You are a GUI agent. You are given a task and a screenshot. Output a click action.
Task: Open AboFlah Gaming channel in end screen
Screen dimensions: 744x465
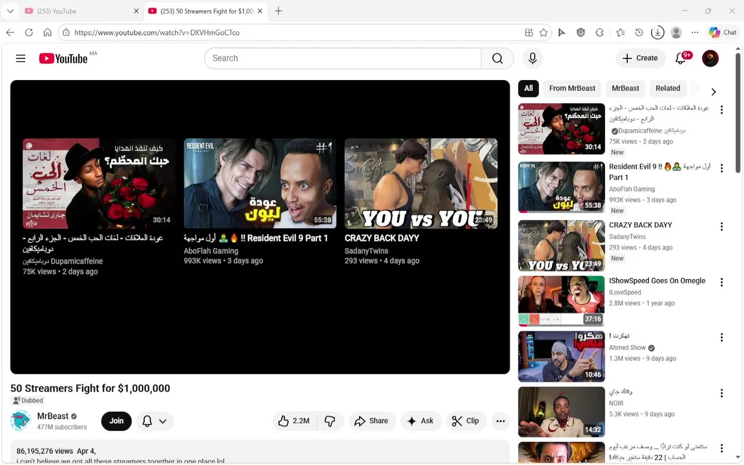[x=211, y=251]
